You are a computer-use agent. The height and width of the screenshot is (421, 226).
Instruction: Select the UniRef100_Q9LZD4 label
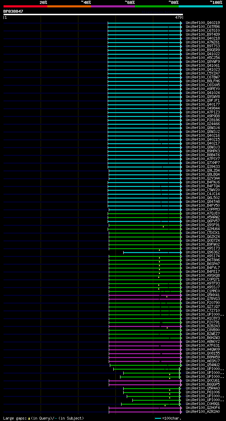pos(203,171)
